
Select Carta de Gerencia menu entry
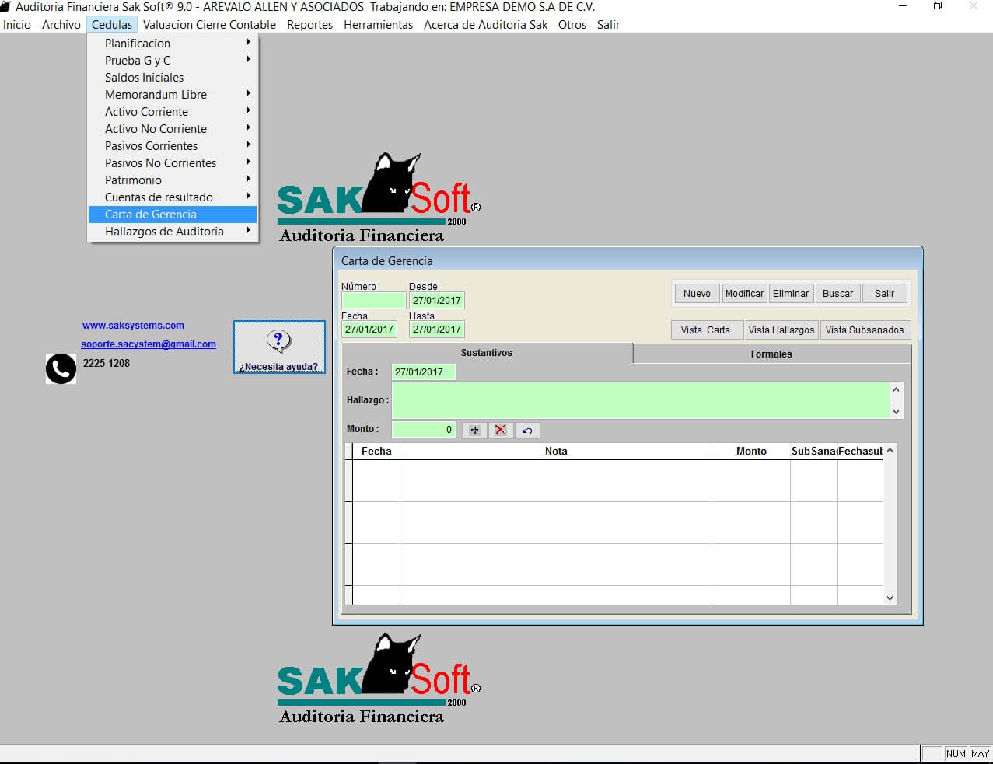tap(173, 215)
